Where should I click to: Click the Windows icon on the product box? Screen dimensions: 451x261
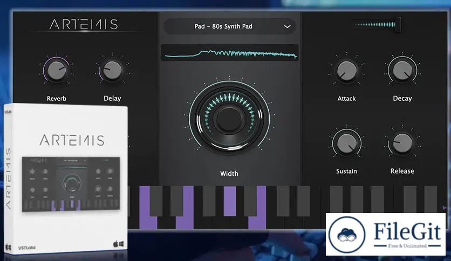121,244
